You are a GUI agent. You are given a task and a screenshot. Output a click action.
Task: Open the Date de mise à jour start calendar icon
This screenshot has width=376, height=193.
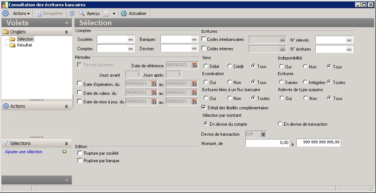pyautogui.click(x=154, y=102)
